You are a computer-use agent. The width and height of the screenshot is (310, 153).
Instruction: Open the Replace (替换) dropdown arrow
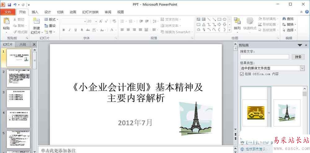coord(295,24)
